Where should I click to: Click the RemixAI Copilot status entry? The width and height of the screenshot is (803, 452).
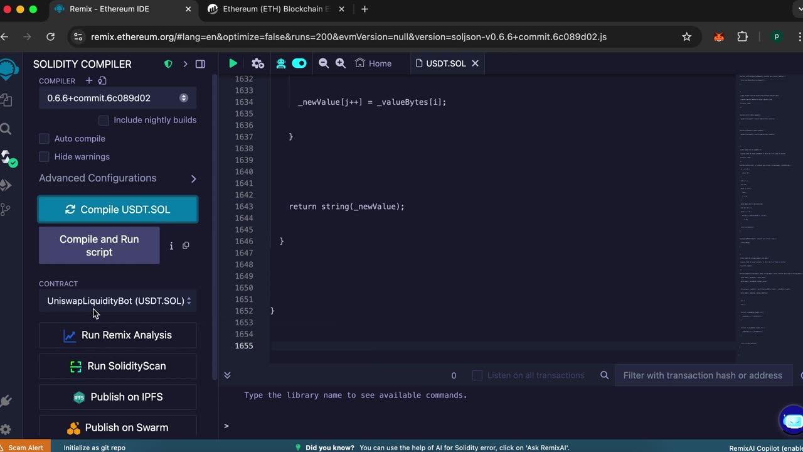coord(766,448)
